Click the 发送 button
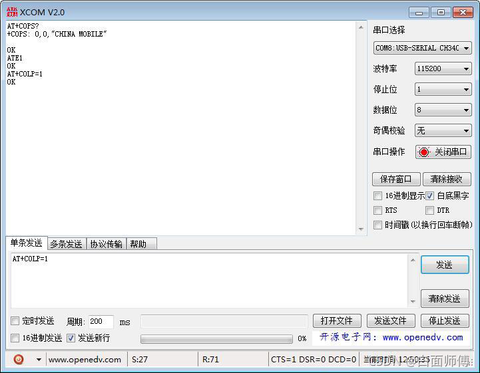The width and height of the screenshot is (480, 373). click(445, 265)
